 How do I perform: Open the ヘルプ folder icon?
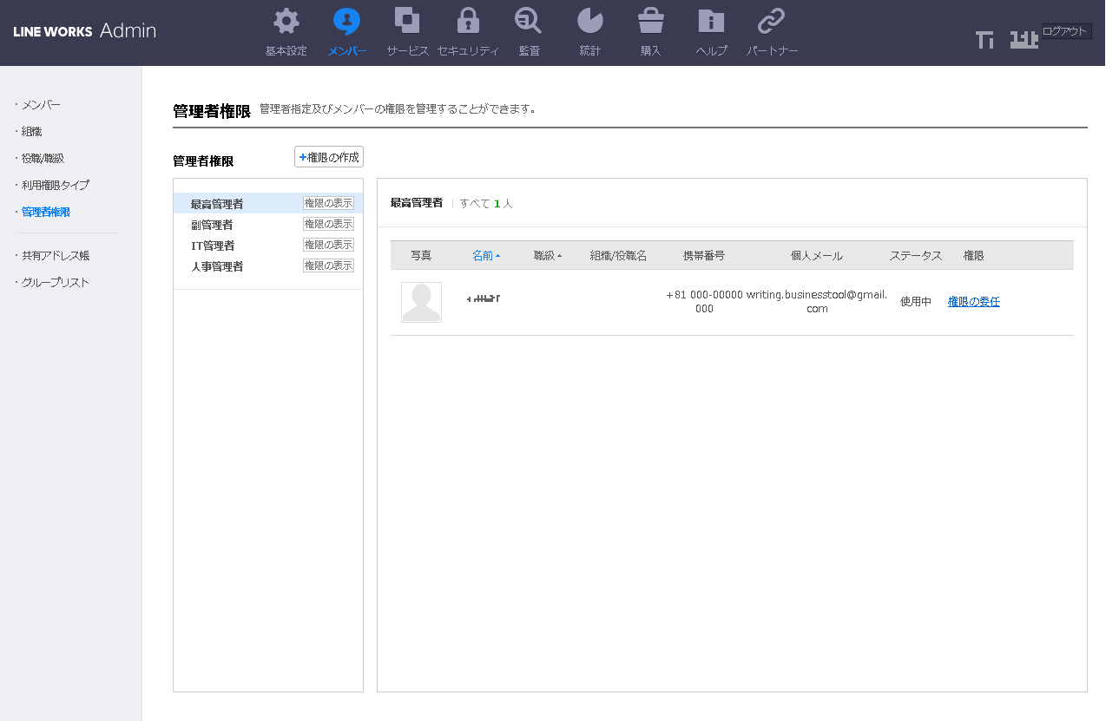(x=711, y=21)
